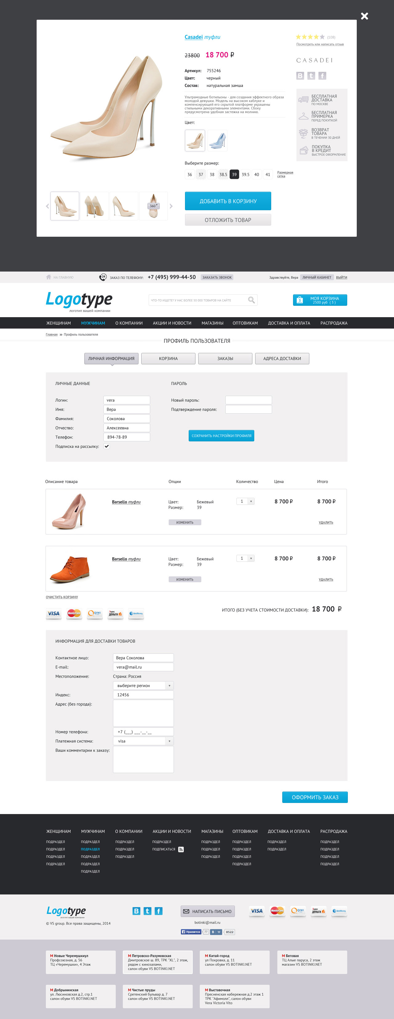
Task: Click УДАЛИТЬ for the orange boot item
Action: point(326,579)
